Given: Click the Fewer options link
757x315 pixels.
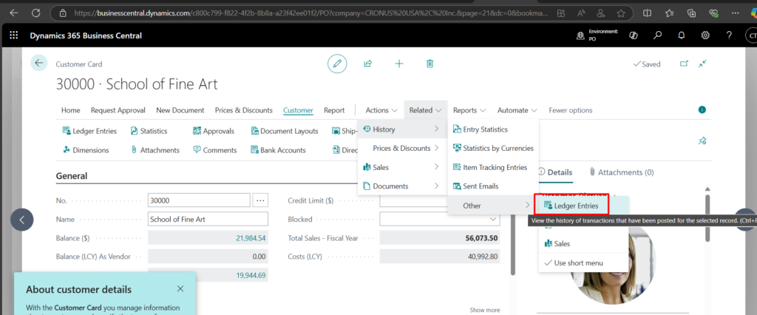Looking at the screenshot, I should 570,110.
